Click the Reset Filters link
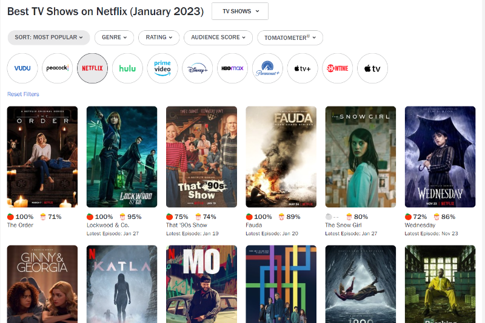Viewport: 485px width, 323px height. pos(23,94)
